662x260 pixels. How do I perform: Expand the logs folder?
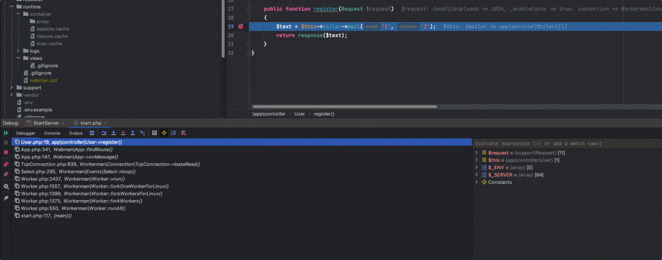pyautogui.click(x=18, y=51)
